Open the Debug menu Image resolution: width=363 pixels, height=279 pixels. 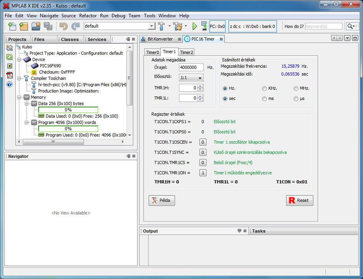coord(118,16)
